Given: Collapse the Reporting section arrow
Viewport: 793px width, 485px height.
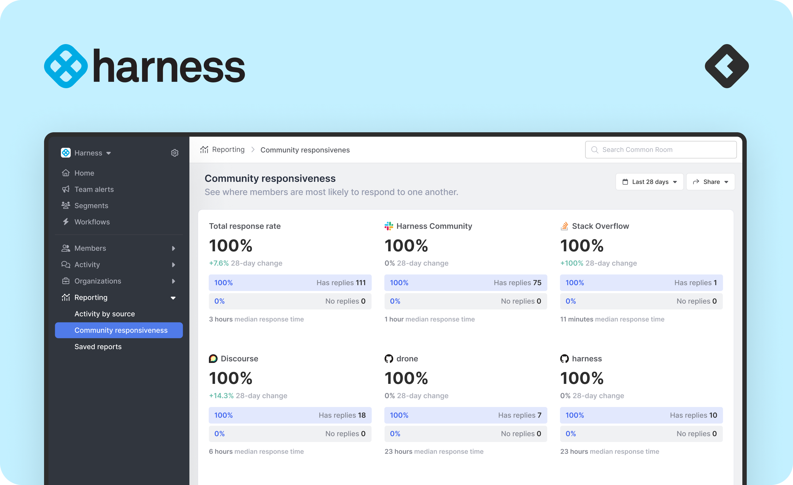Looking at the screenshot, I should [173, 298].
